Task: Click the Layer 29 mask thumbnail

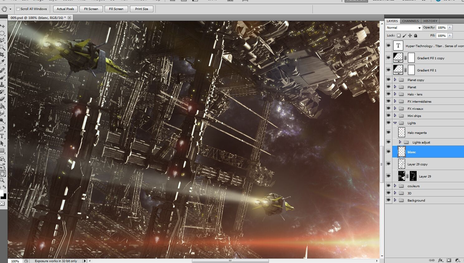Action: [413, 176]
